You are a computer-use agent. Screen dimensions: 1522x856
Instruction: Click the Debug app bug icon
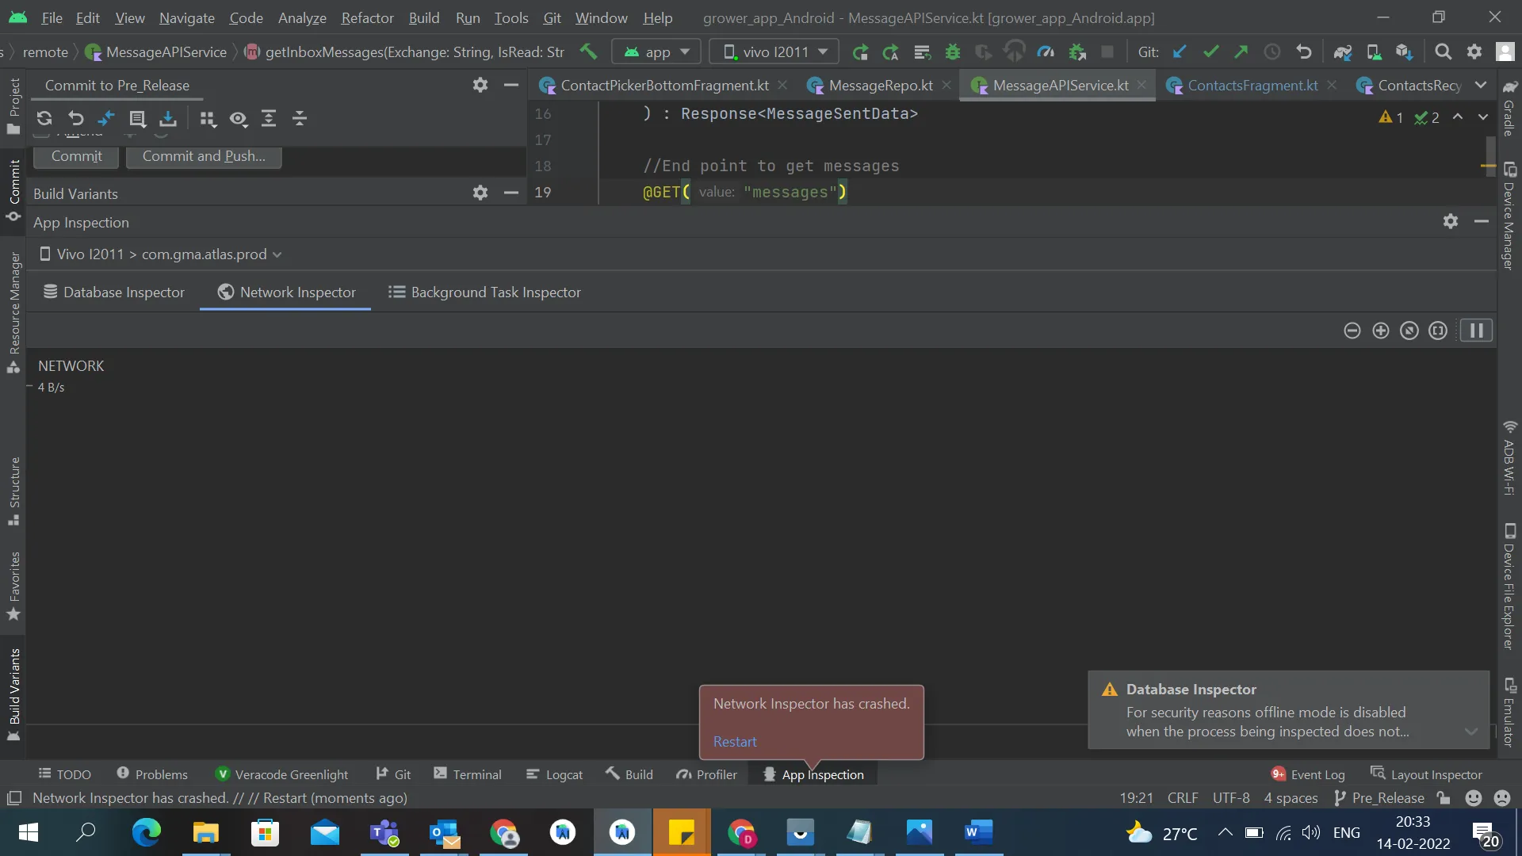click(x=953, y=52)
